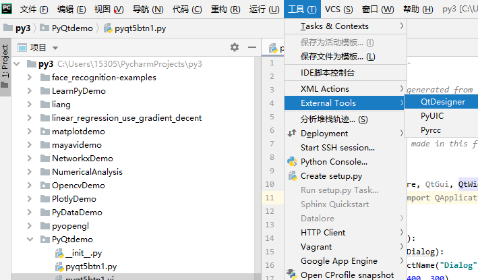This screenshot has width=478, height=280.
Task: Collapse the py3 root project node
Action: [17, 63]
